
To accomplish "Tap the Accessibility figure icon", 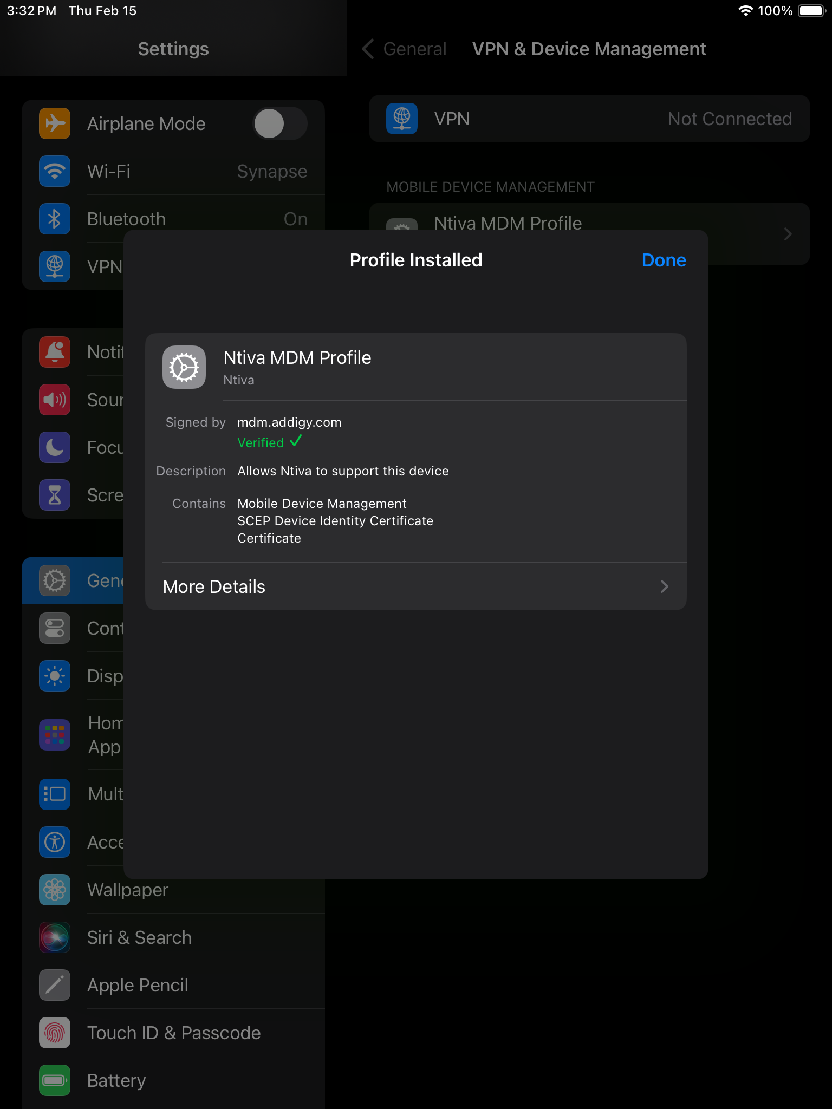I will 55,842.
